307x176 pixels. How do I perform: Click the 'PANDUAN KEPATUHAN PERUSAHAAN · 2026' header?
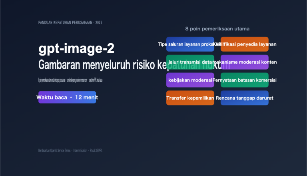click(70, 22)
